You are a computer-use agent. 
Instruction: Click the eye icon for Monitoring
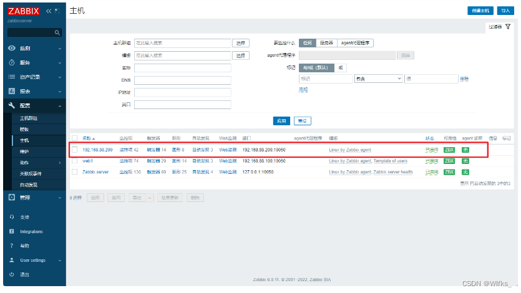point(12,48)
